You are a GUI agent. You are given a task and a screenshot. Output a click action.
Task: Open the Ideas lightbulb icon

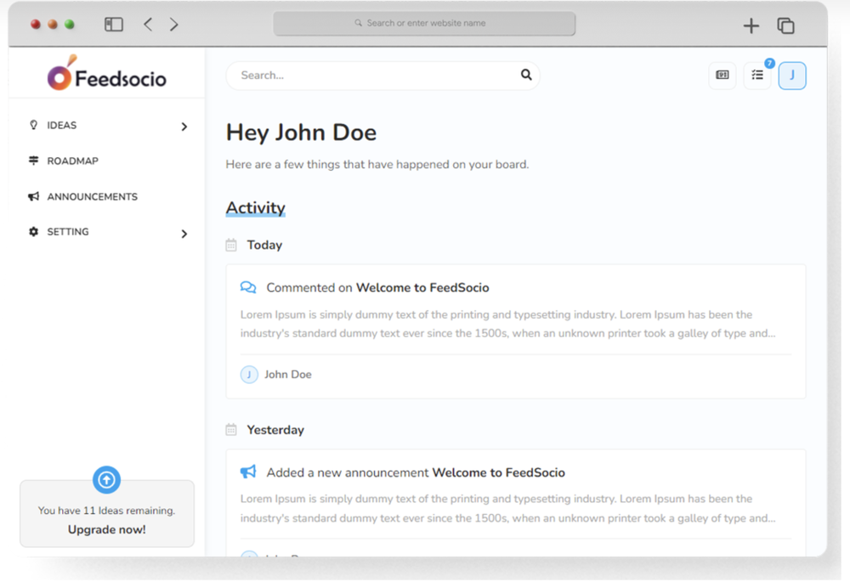click(34, 125)
